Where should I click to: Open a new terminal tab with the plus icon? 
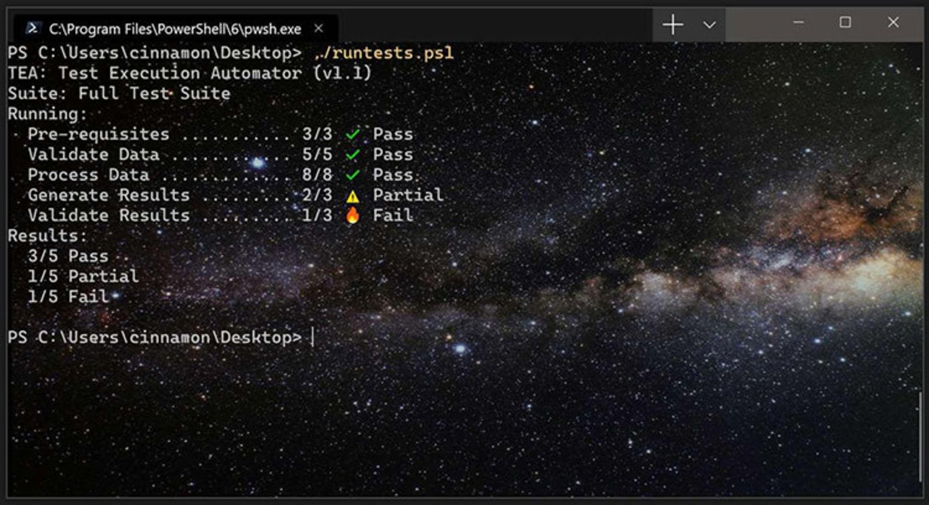coord(673,24)
